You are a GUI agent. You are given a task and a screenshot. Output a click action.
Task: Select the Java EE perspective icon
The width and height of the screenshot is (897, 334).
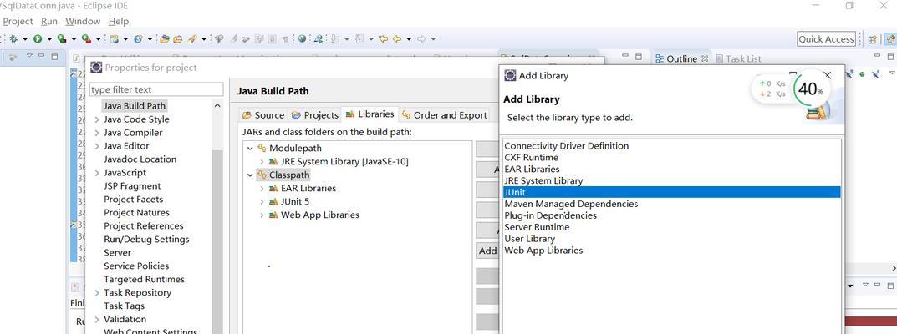[890, 38]
